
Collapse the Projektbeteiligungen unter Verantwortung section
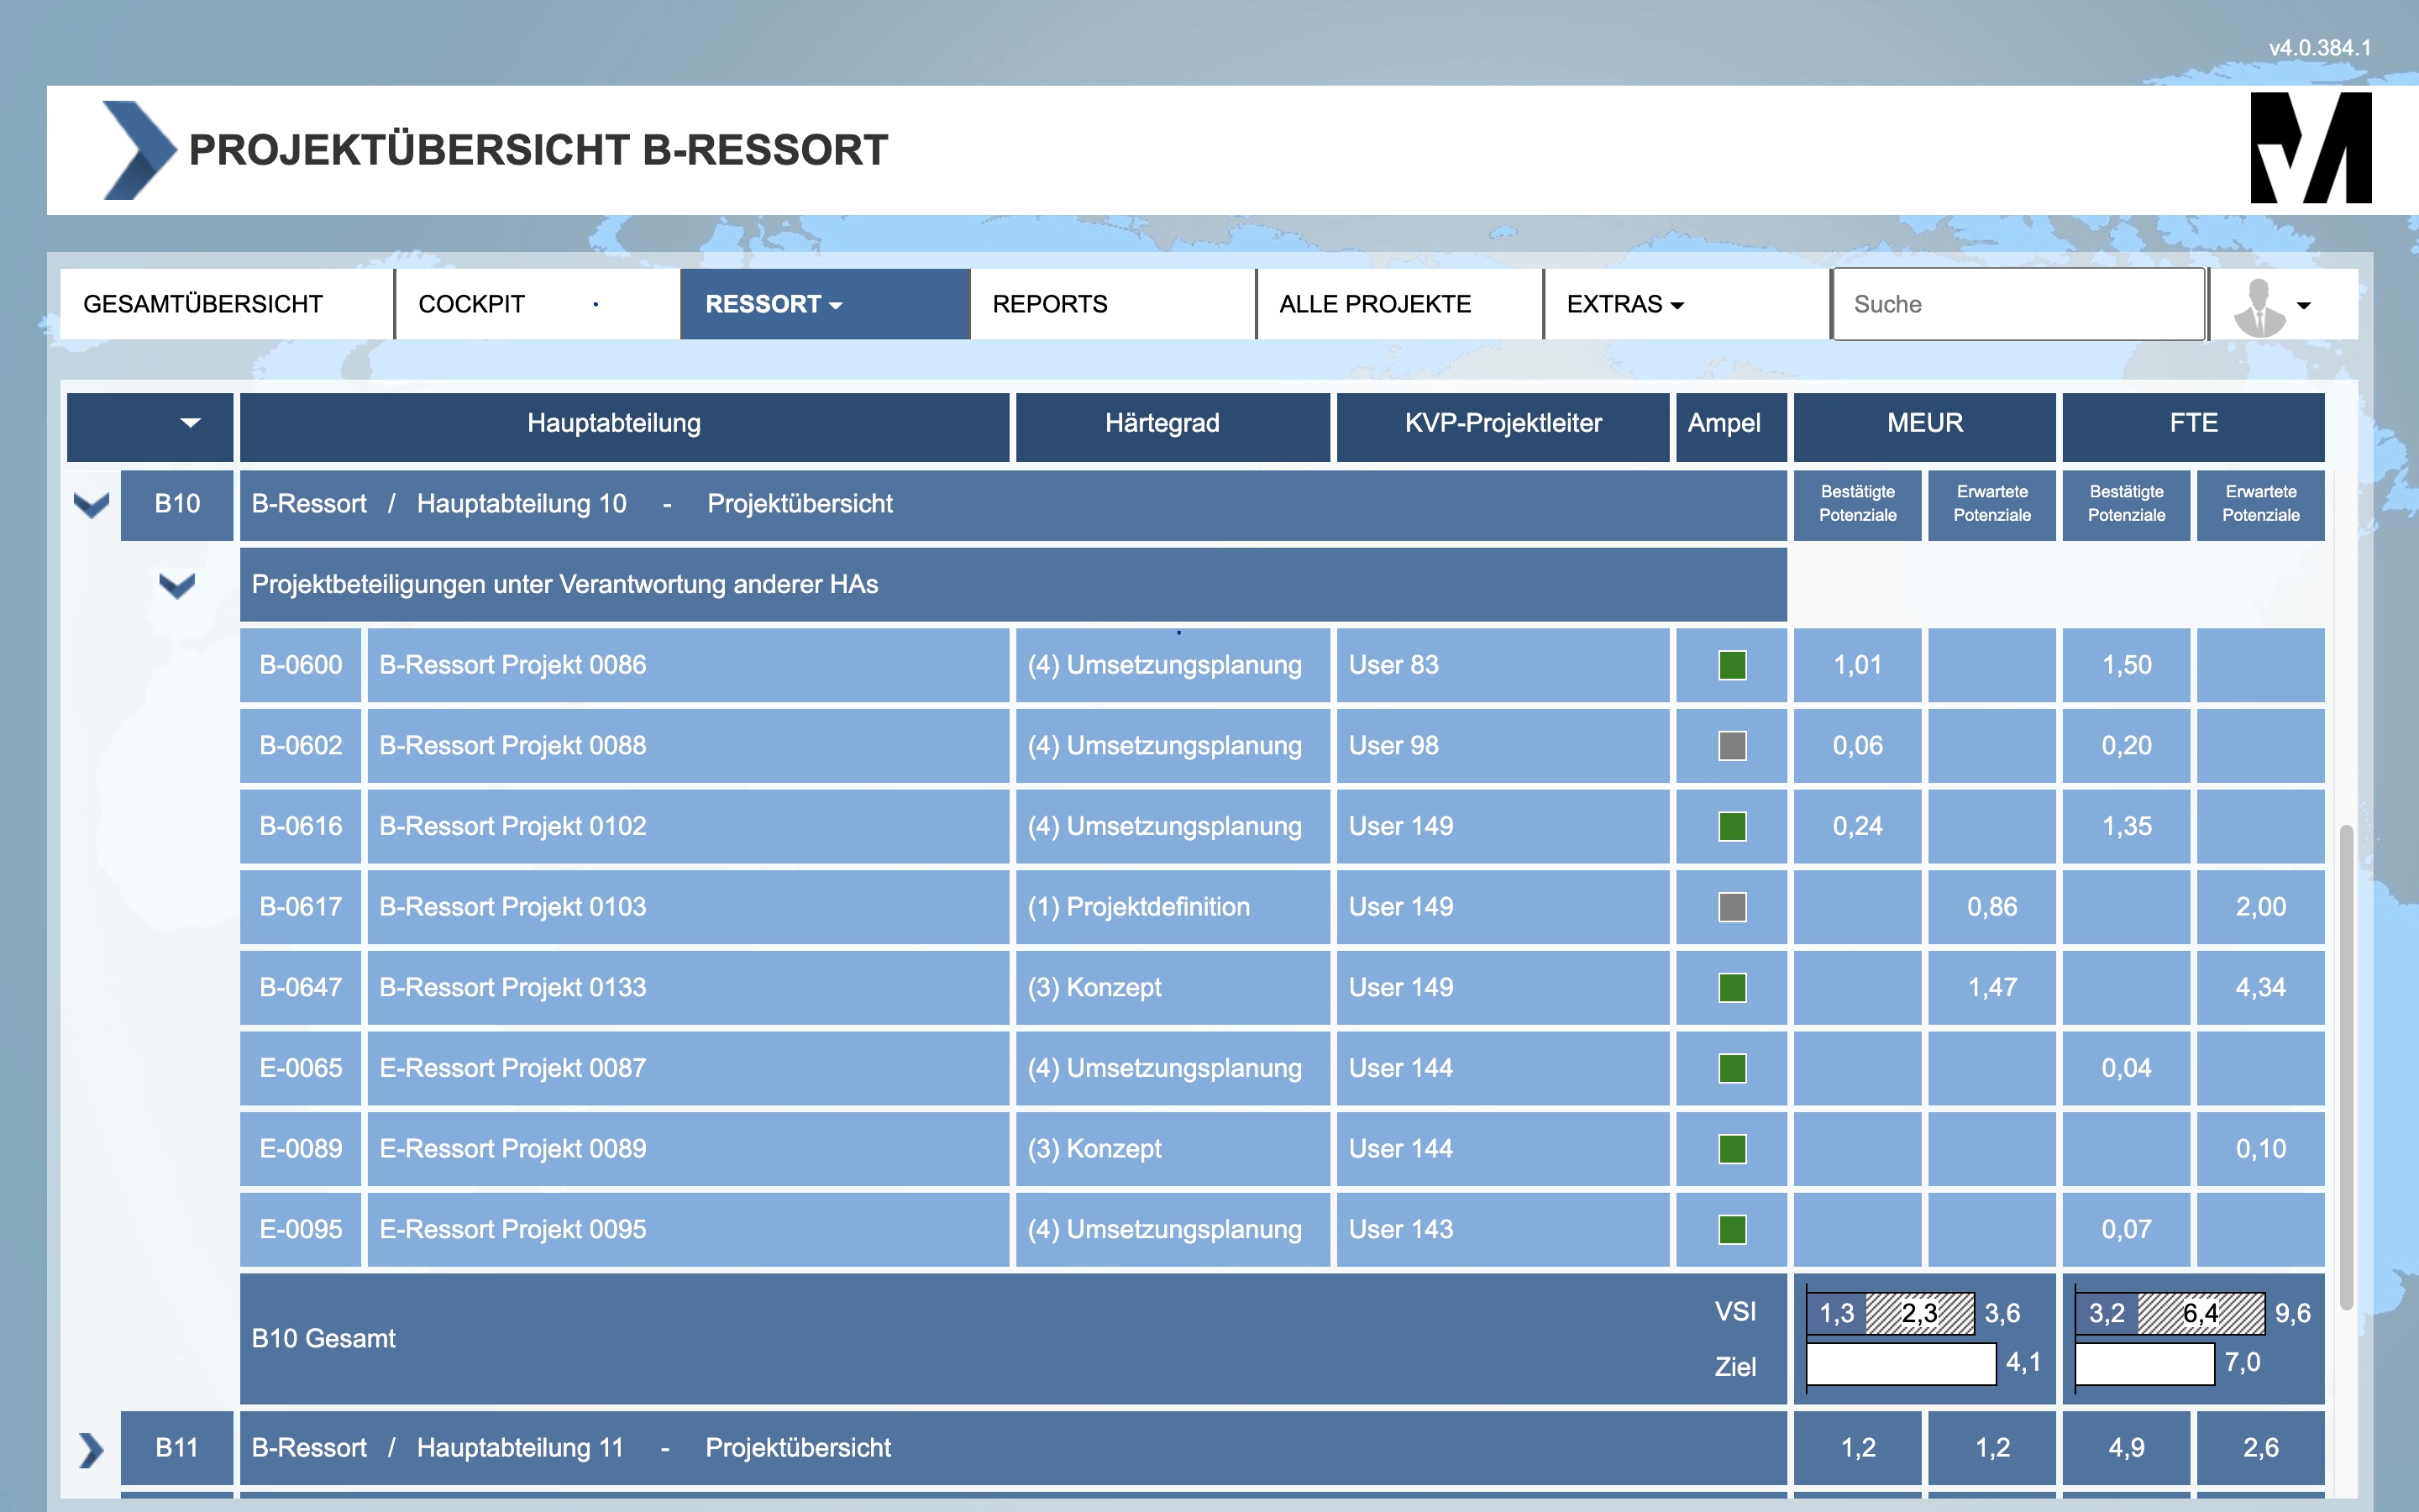177,585
